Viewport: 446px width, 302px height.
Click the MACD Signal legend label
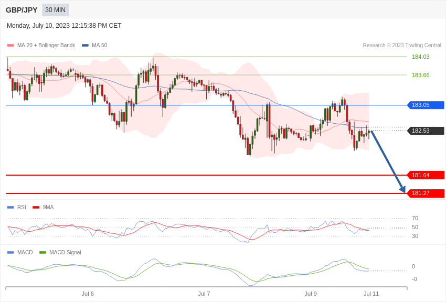tap(65, 252)
